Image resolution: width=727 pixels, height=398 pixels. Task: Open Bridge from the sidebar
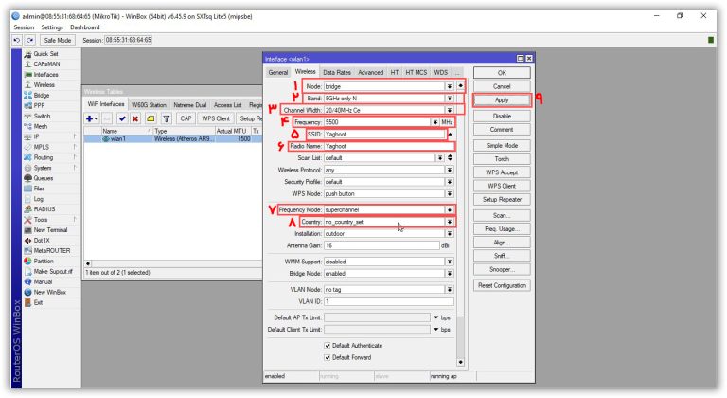pos(42,95)
